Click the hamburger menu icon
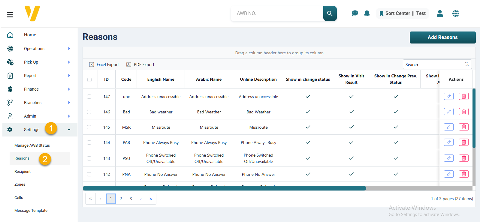Screen dimensions: 480x222 10,15
